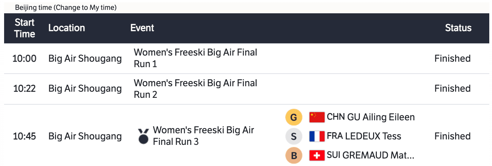Click the Event column header
The width and height of the screenshot is (492, 166).
click(x=142, y=28)
